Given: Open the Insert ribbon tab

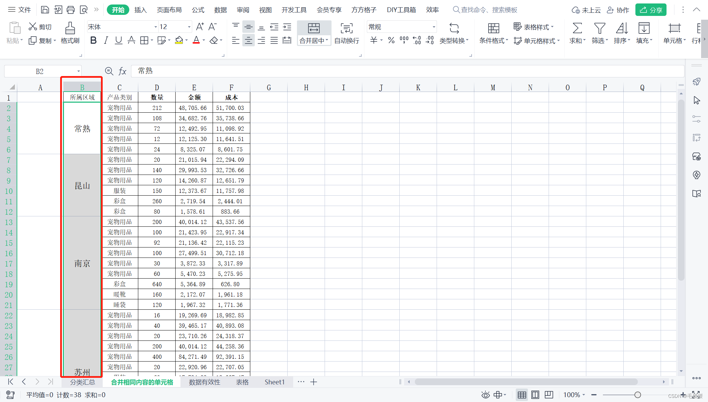Looking at the screenshot, I should (x=140, y=10).
